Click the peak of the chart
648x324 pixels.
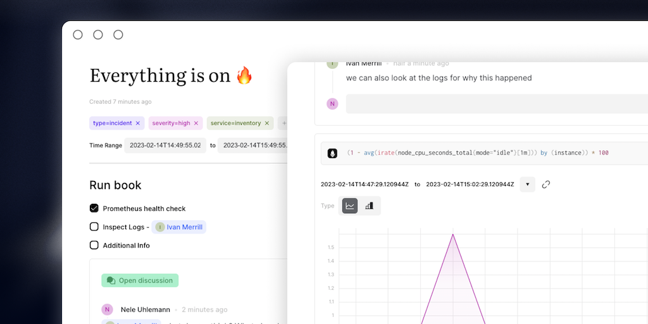(453, 234)
